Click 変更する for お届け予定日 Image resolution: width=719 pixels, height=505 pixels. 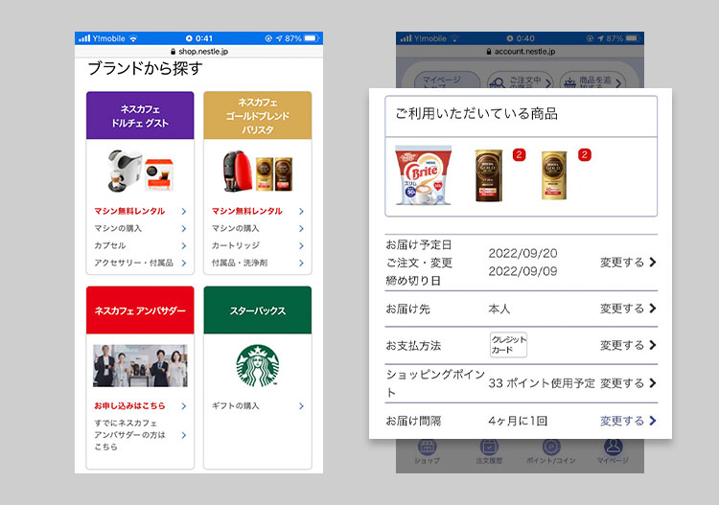[x=628, y=263]
